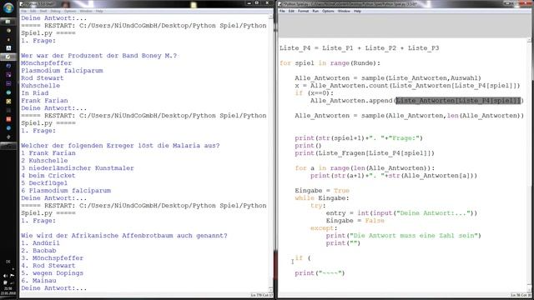Click the 'entry = int(input(' line
Image resolution: width=534 pixels, height=300 pixels.
[401, 213]
